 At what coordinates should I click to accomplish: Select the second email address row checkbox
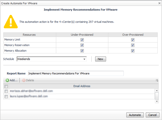tap(6, 96)
